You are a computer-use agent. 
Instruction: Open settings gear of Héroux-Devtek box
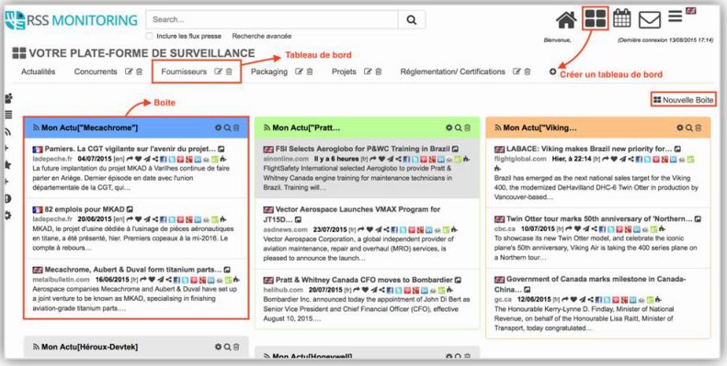click(x=218, y=347)
